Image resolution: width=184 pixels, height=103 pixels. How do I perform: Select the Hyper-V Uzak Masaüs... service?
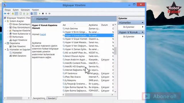(88, 42)
